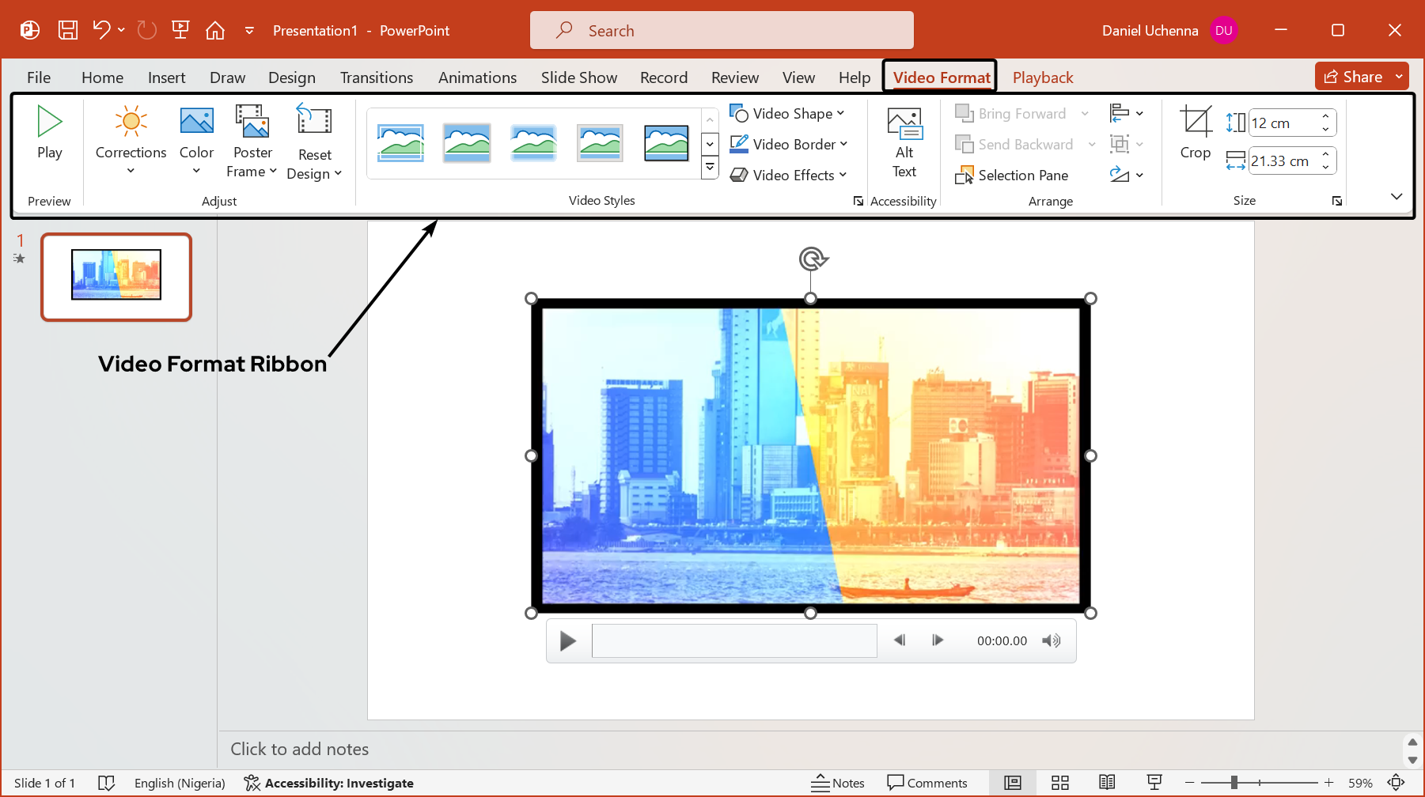
Task: Click the Share button
Action: point(1353,77)
